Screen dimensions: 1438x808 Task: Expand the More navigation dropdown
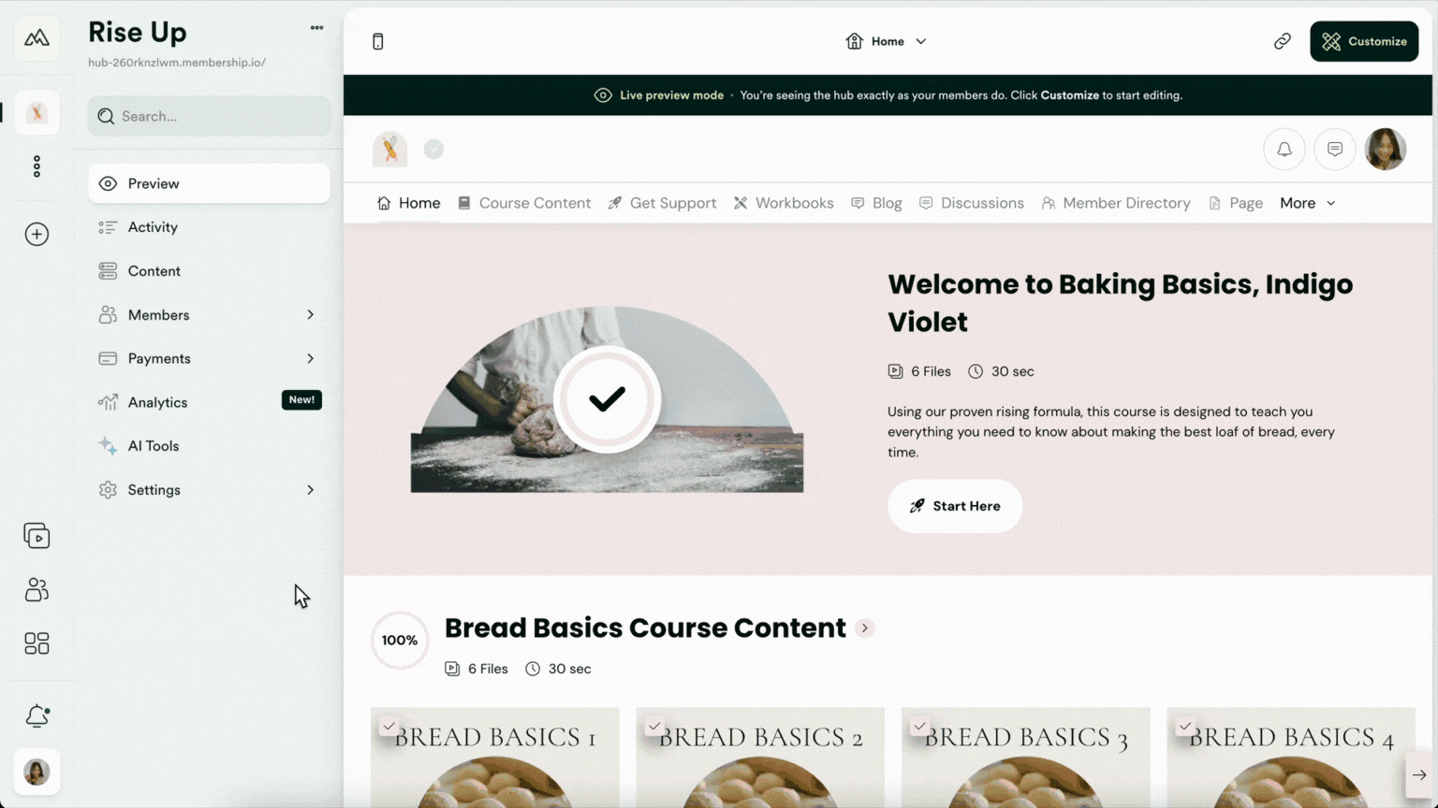click(x=1307, y=203)
